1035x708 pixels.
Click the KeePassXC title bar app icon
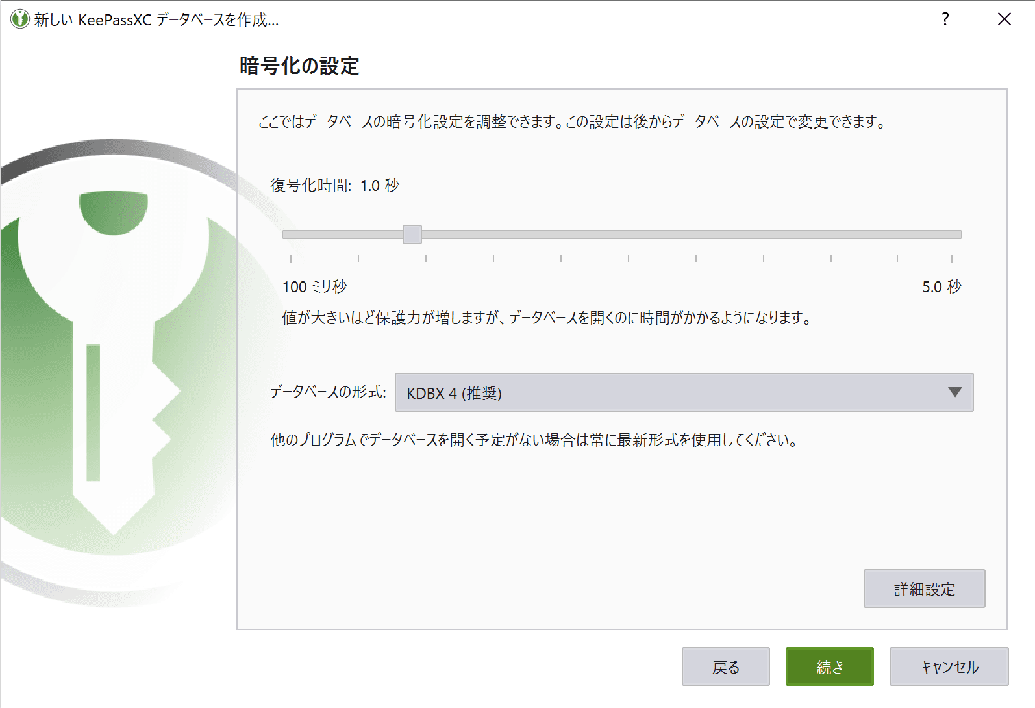coord(20,19)
